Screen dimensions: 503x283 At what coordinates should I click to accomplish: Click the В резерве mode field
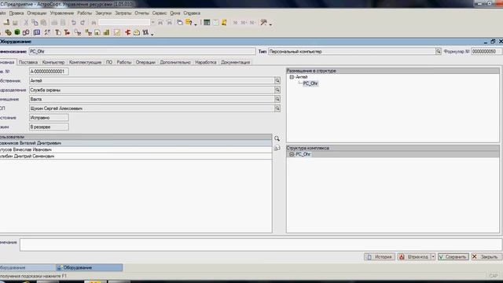click(49, 127)
